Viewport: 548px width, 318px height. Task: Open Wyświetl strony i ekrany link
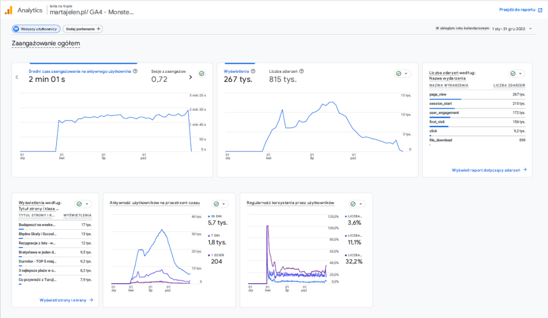(x=66, y=300)
